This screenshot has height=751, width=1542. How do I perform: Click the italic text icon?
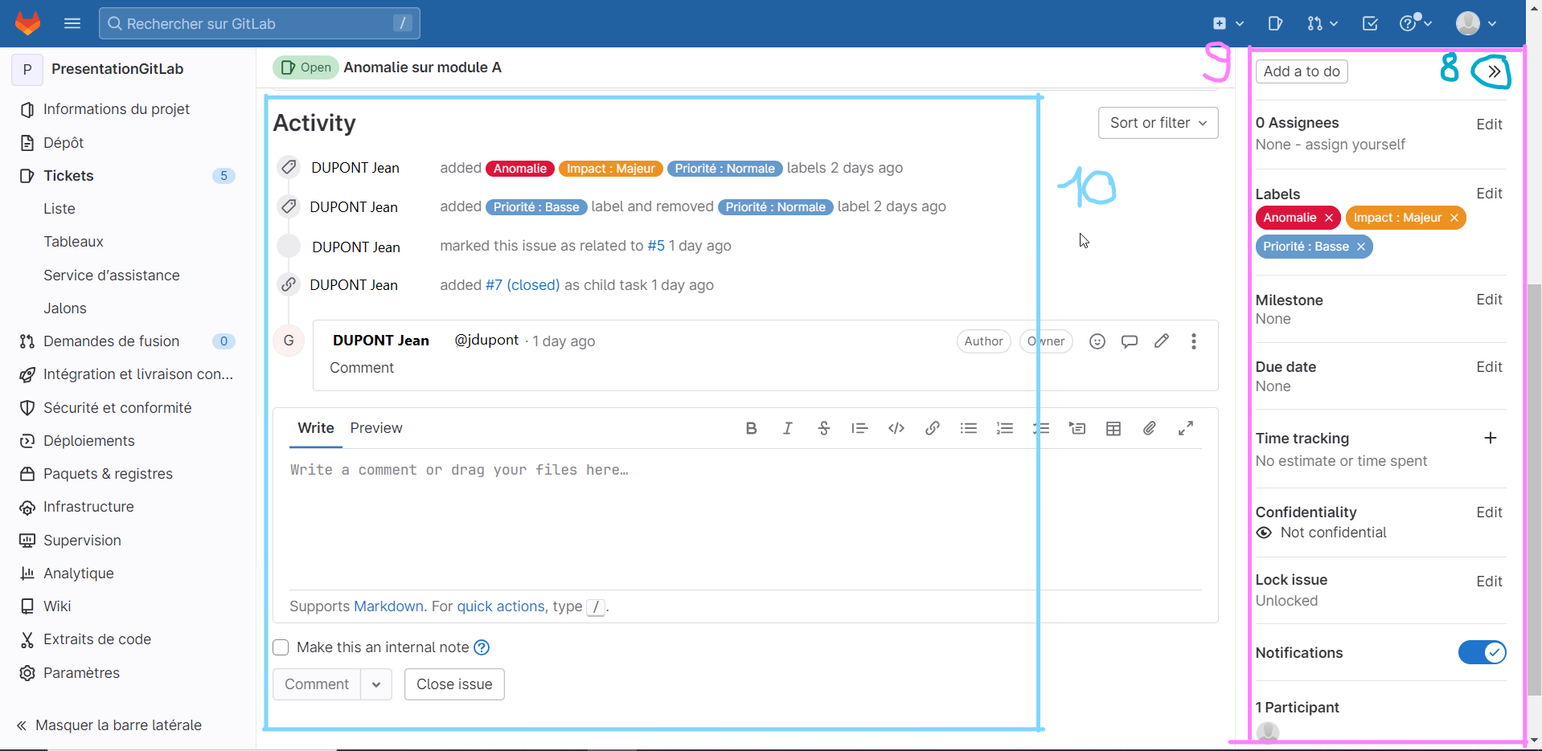coord(787,429)
